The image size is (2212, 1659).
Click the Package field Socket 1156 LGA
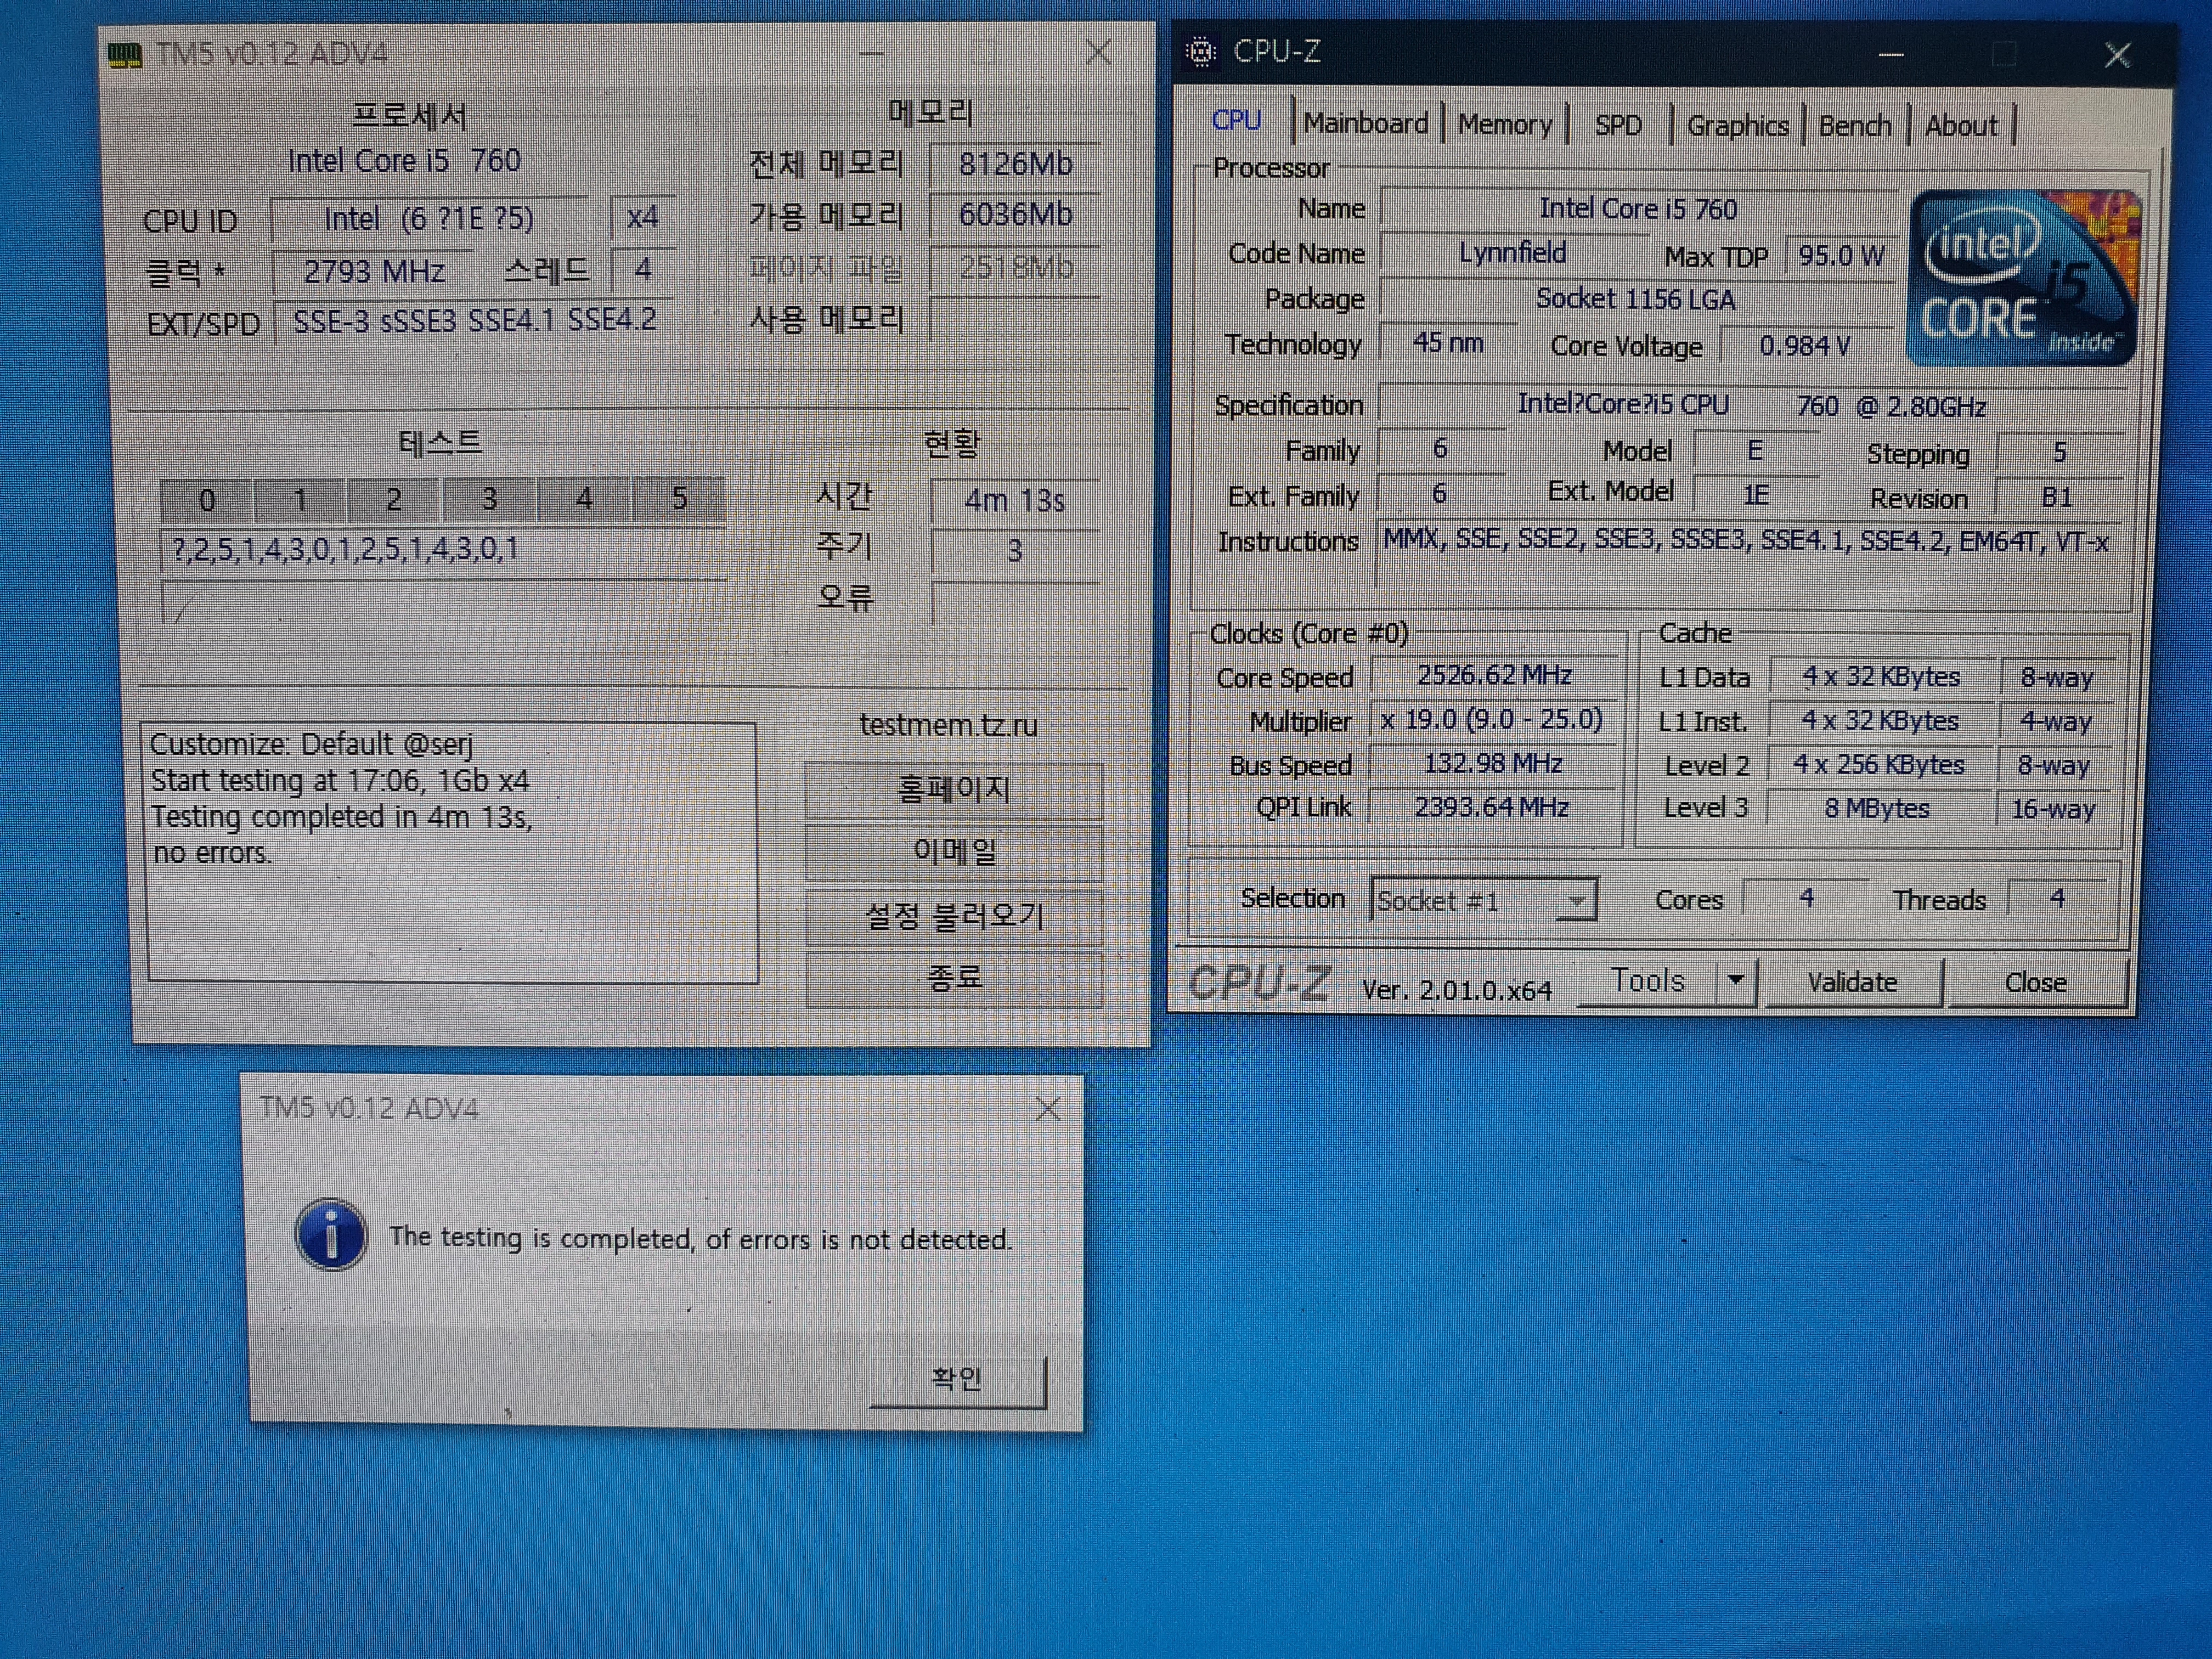click(x=1637, y=298)
